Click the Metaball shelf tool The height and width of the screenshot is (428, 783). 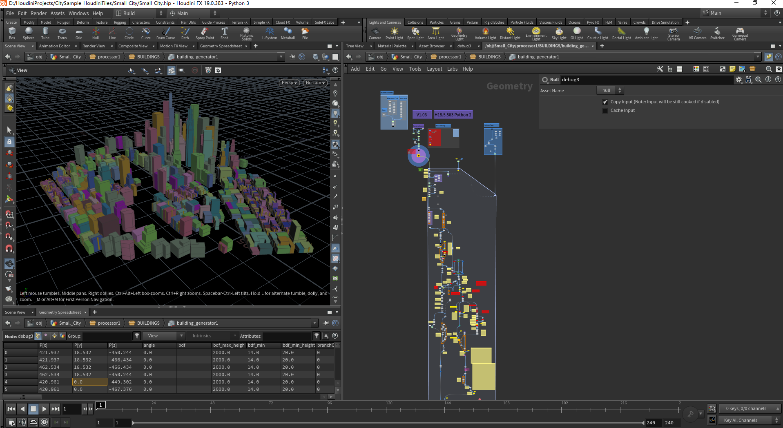[288, 33]
